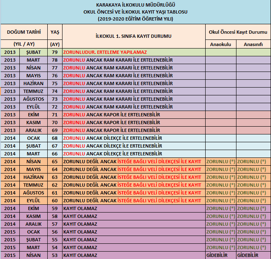Click year 2015 in the OCAK row
Viewport: 271px width, 259px height.
click(x=10, y=232)
